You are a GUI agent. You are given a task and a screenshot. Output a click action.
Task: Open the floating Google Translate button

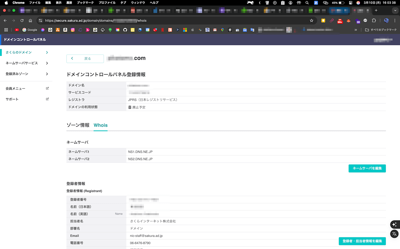395,234
